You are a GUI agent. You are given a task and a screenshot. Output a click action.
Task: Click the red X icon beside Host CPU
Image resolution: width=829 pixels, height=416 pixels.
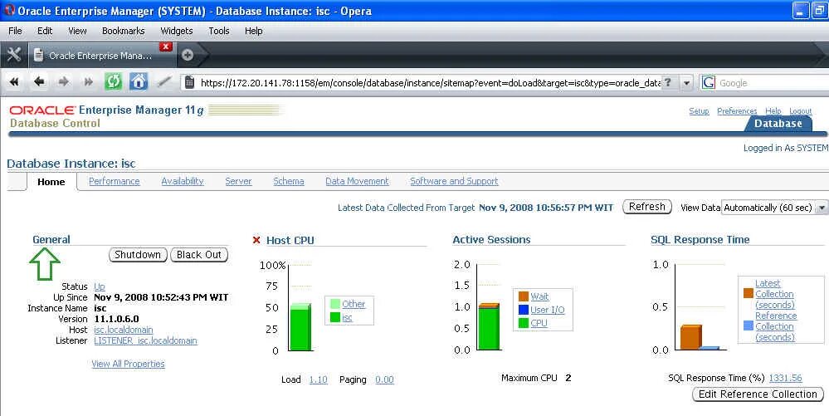coord(256,240)
